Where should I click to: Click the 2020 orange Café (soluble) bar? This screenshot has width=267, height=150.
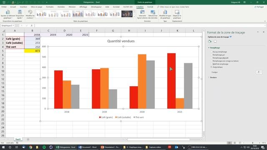tap(142, 82)
